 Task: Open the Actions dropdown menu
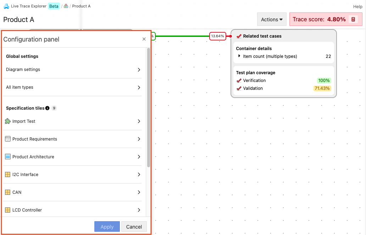tap(272, 20)
